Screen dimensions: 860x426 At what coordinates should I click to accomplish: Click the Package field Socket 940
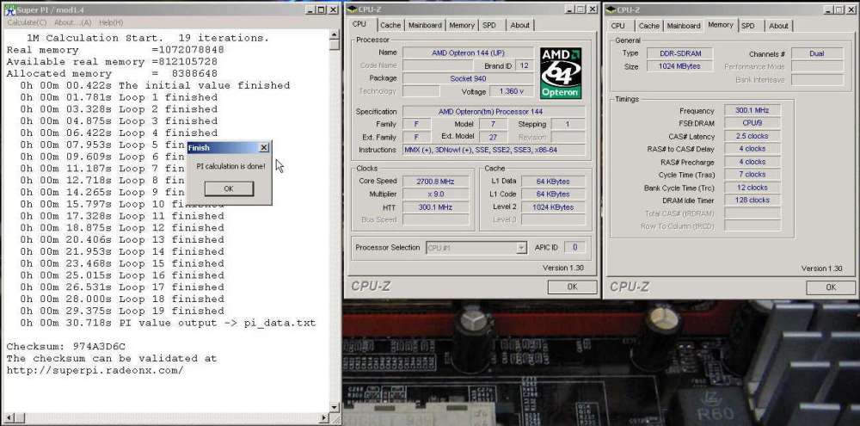pyautogui.click(x=468, y=78)
